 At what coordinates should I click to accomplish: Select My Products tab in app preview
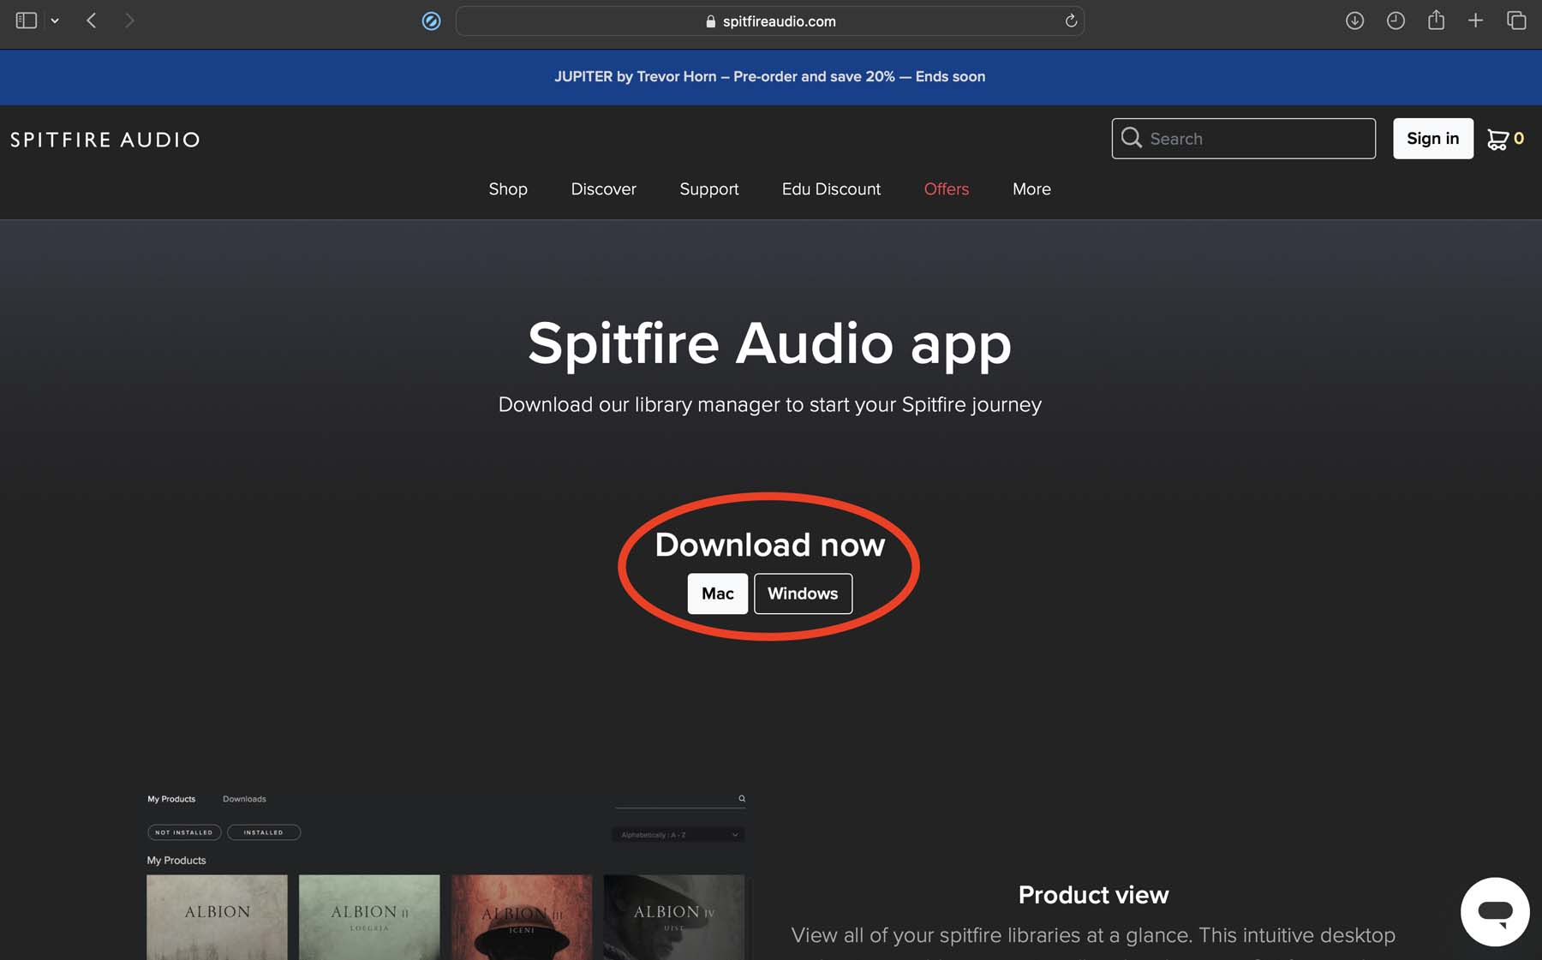tap(171, 799)
